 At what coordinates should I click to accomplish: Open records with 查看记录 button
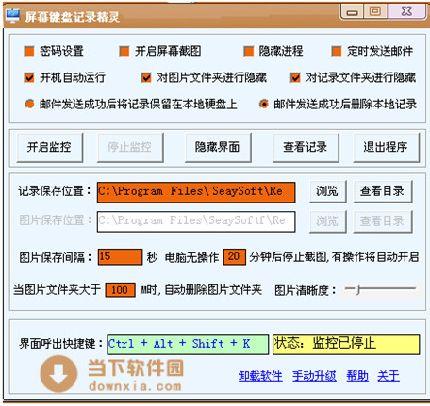[x=306, y=147]
